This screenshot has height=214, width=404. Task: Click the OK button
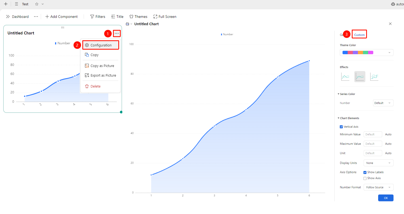(x=386, y=198)
